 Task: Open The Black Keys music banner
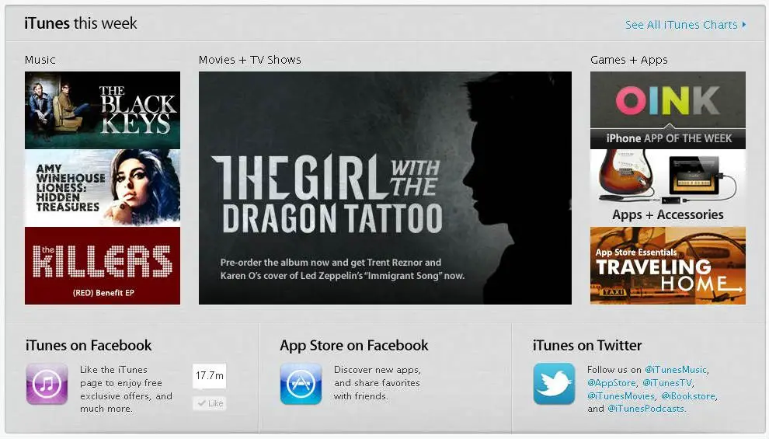coord(103,110)
